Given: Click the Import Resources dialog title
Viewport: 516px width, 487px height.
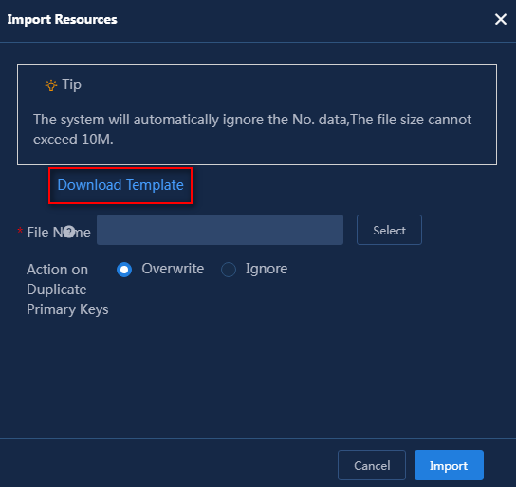Looking at the screenshot, I should coord(63,19).
